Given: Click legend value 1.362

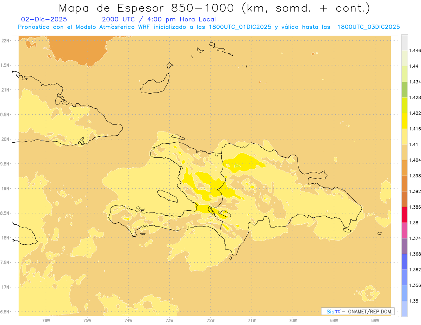Looking at the screenshot, I should 414,270.
